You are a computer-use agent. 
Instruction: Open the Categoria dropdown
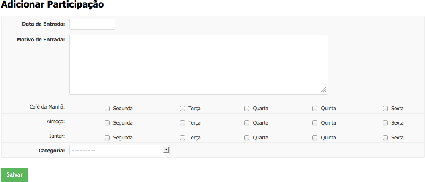point(119,150)
